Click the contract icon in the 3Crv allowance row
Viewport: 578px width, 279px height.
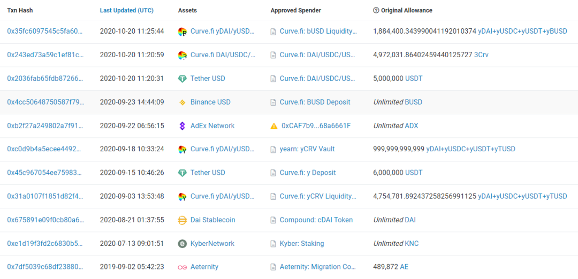(x=273, y=55)
